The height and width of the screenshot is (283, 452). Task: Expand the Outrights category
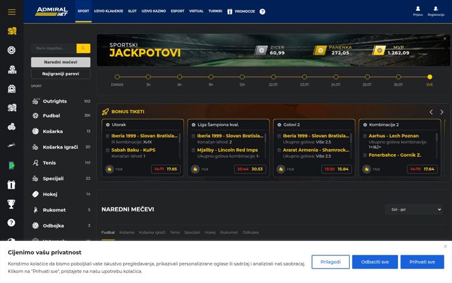(61, 101)
